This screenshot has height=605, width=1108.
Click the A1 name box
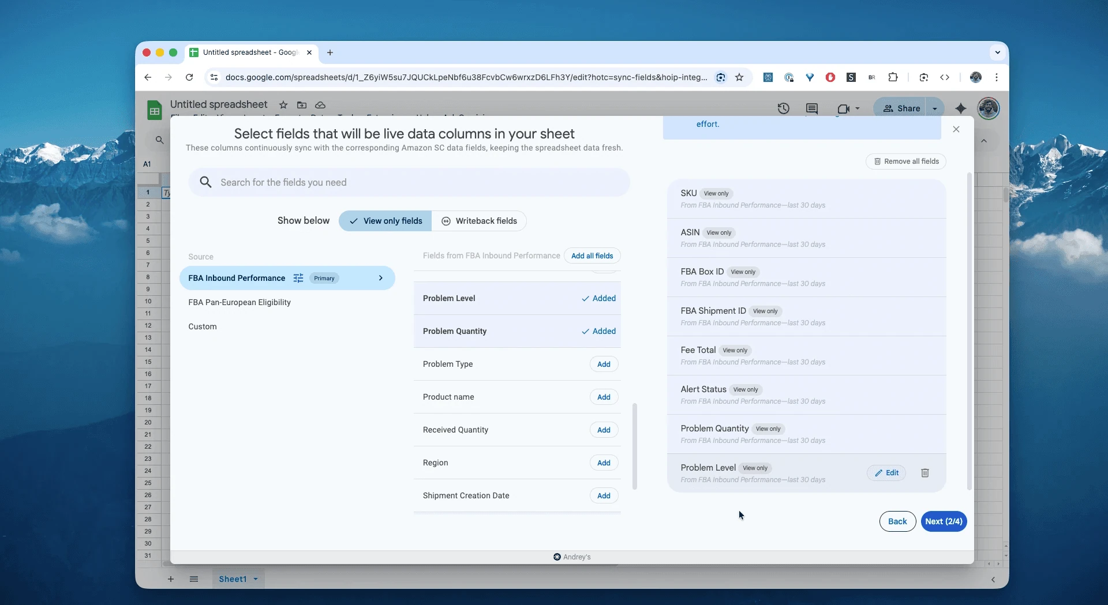[147, 164]
